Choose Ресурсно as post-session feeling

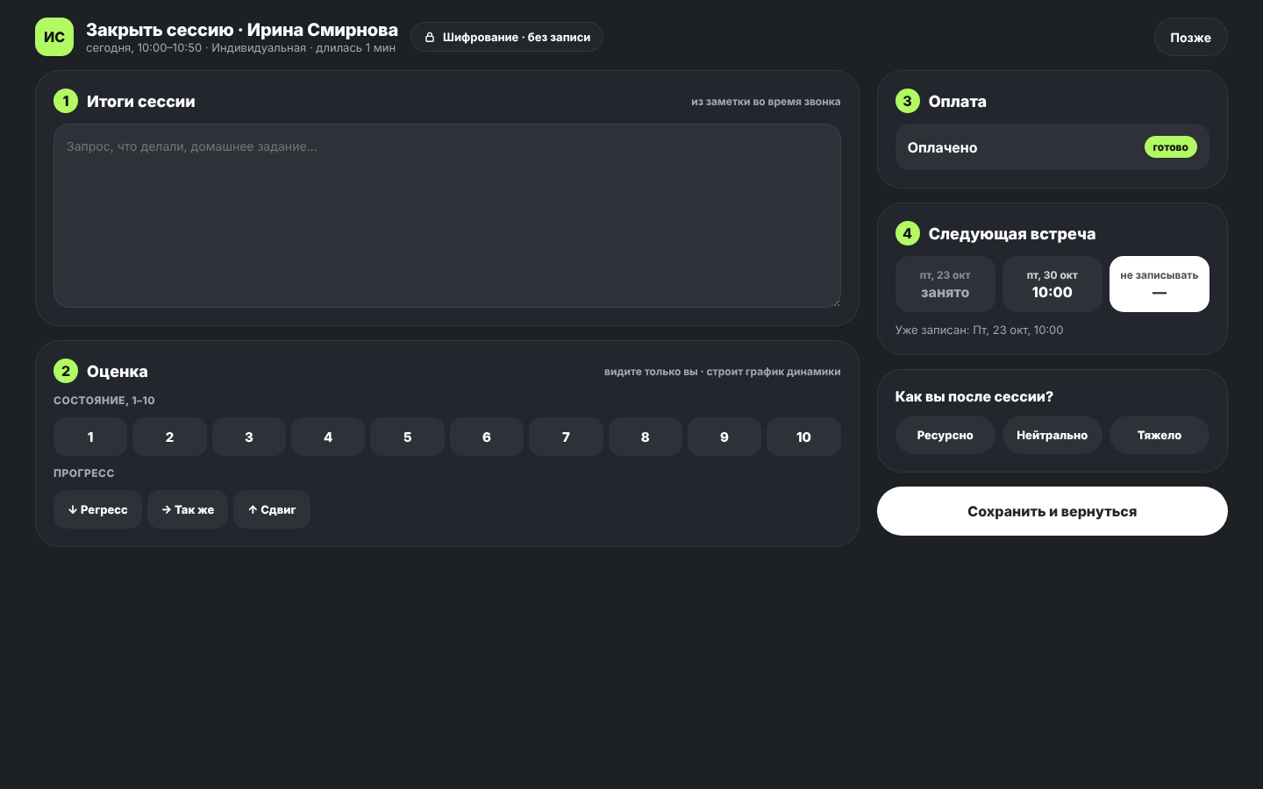coord(945,435)
